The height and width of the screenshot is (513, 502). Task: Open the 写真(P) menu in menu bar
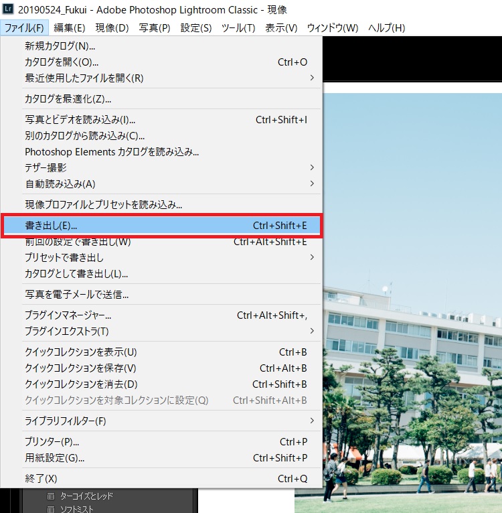click(155, 28)
